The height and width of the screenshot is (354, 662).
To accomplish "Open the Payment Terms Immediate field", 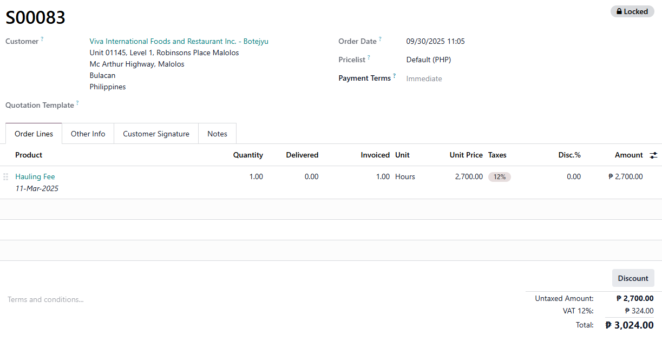I will point(424,78).
